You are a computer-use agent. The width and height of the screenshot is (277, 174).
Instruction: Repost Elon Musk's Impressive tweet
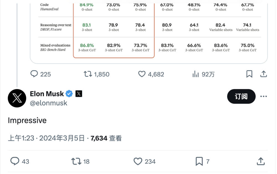pyautogui.click(x=76, y=161)
